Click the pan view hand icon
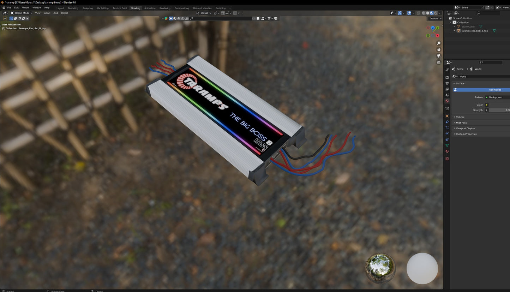The height and width of the screenshot is (292, 510). [439, 49]
